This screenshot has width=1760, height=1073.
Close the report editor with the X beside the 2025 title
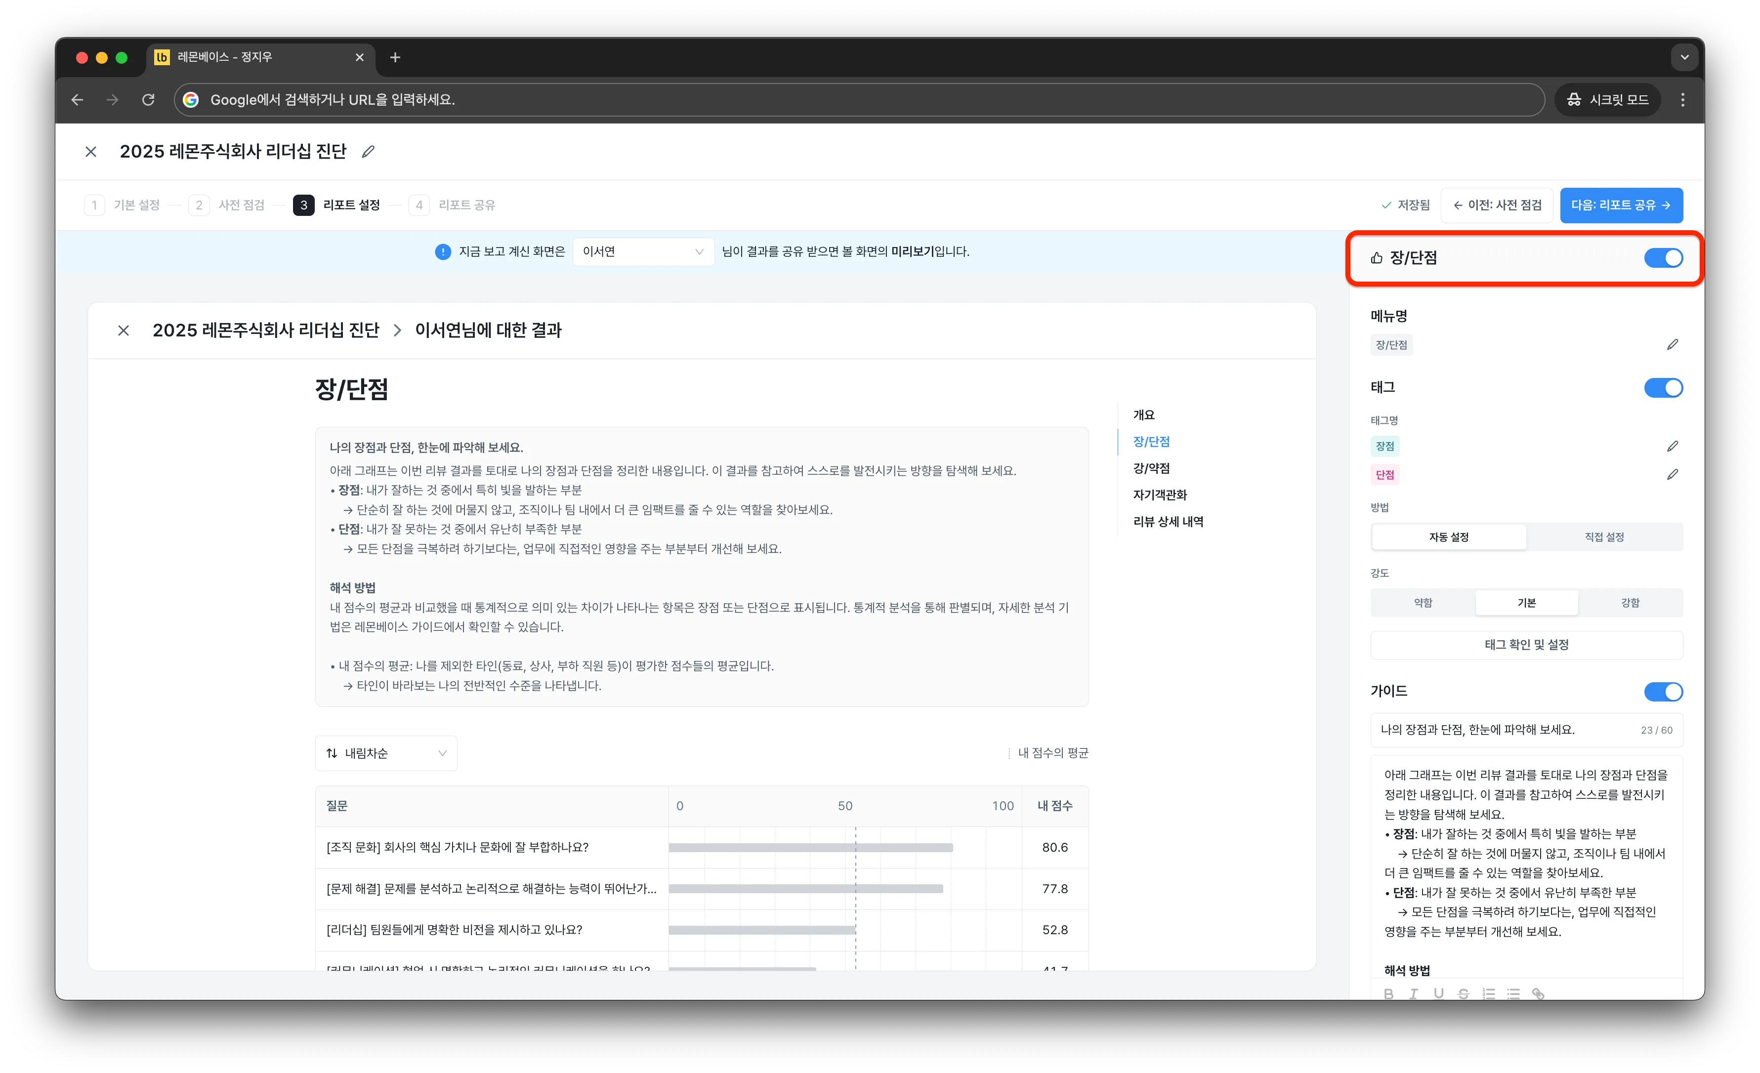91,152
